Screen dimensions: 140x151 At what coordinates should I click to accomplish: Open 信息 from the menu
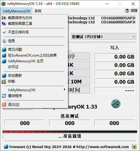point(34,41)
